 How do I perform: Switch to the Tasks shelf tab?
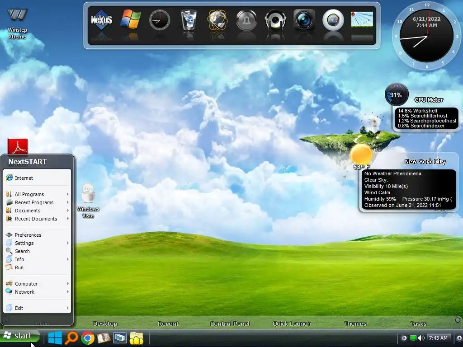418,324
